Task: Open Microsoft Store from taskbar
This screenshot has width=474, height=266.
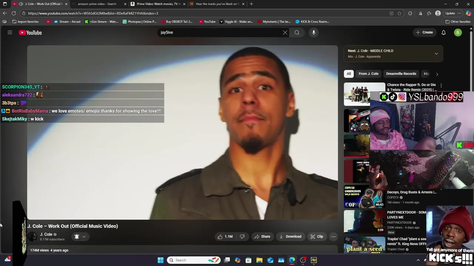Action: (x=248, y=260)
